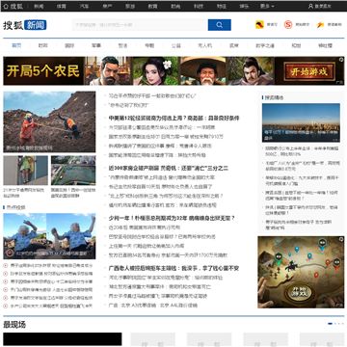Select the 神吐槽 tab
The height and width of the screenshot is (347, 347).
click(325, 45)
